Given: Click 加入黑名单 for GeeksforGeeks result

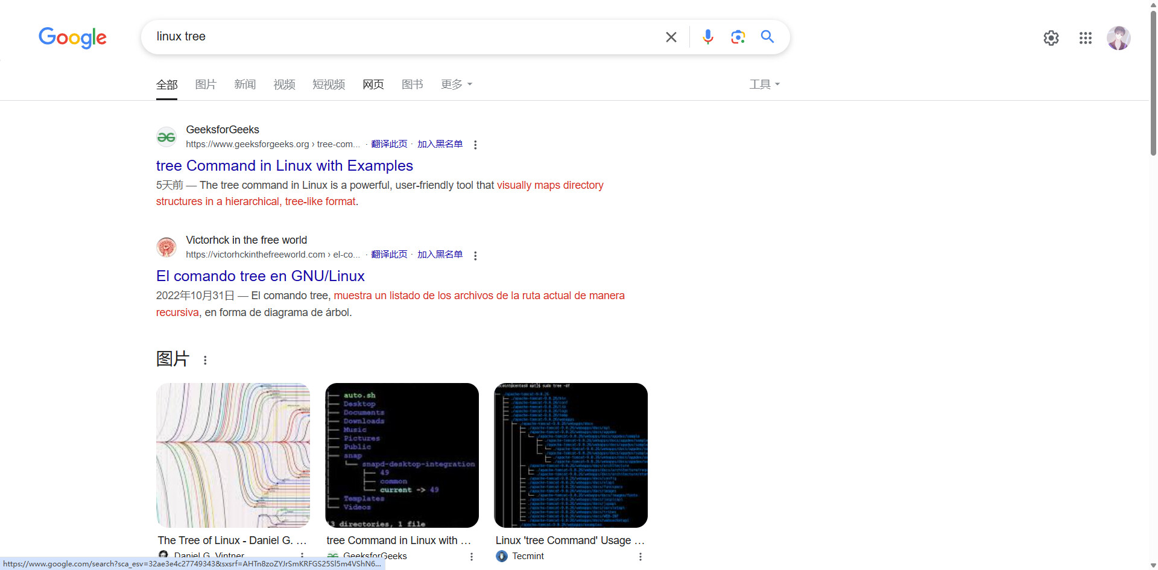Looking at the screenshot, I should click(440, 144).
